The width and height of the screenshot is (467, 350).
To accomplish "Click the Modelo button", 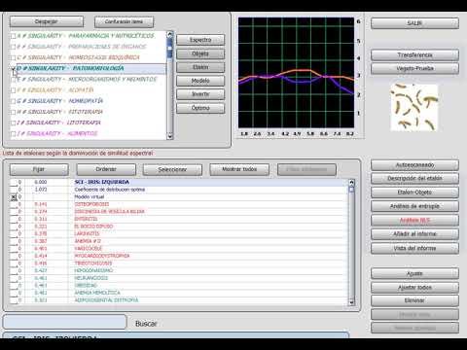I will [x=200, y=81].
